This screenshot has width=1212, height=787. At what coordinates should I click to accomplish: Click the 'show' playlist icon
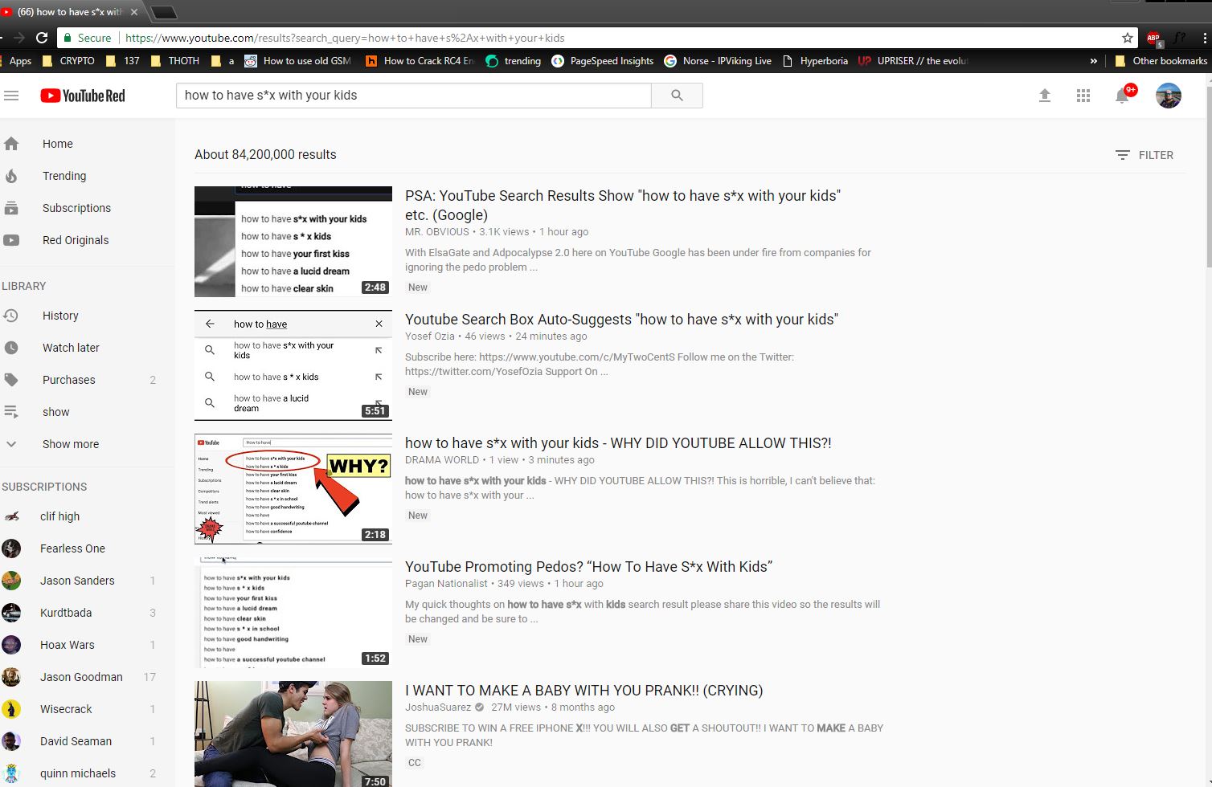pos(11,412)
